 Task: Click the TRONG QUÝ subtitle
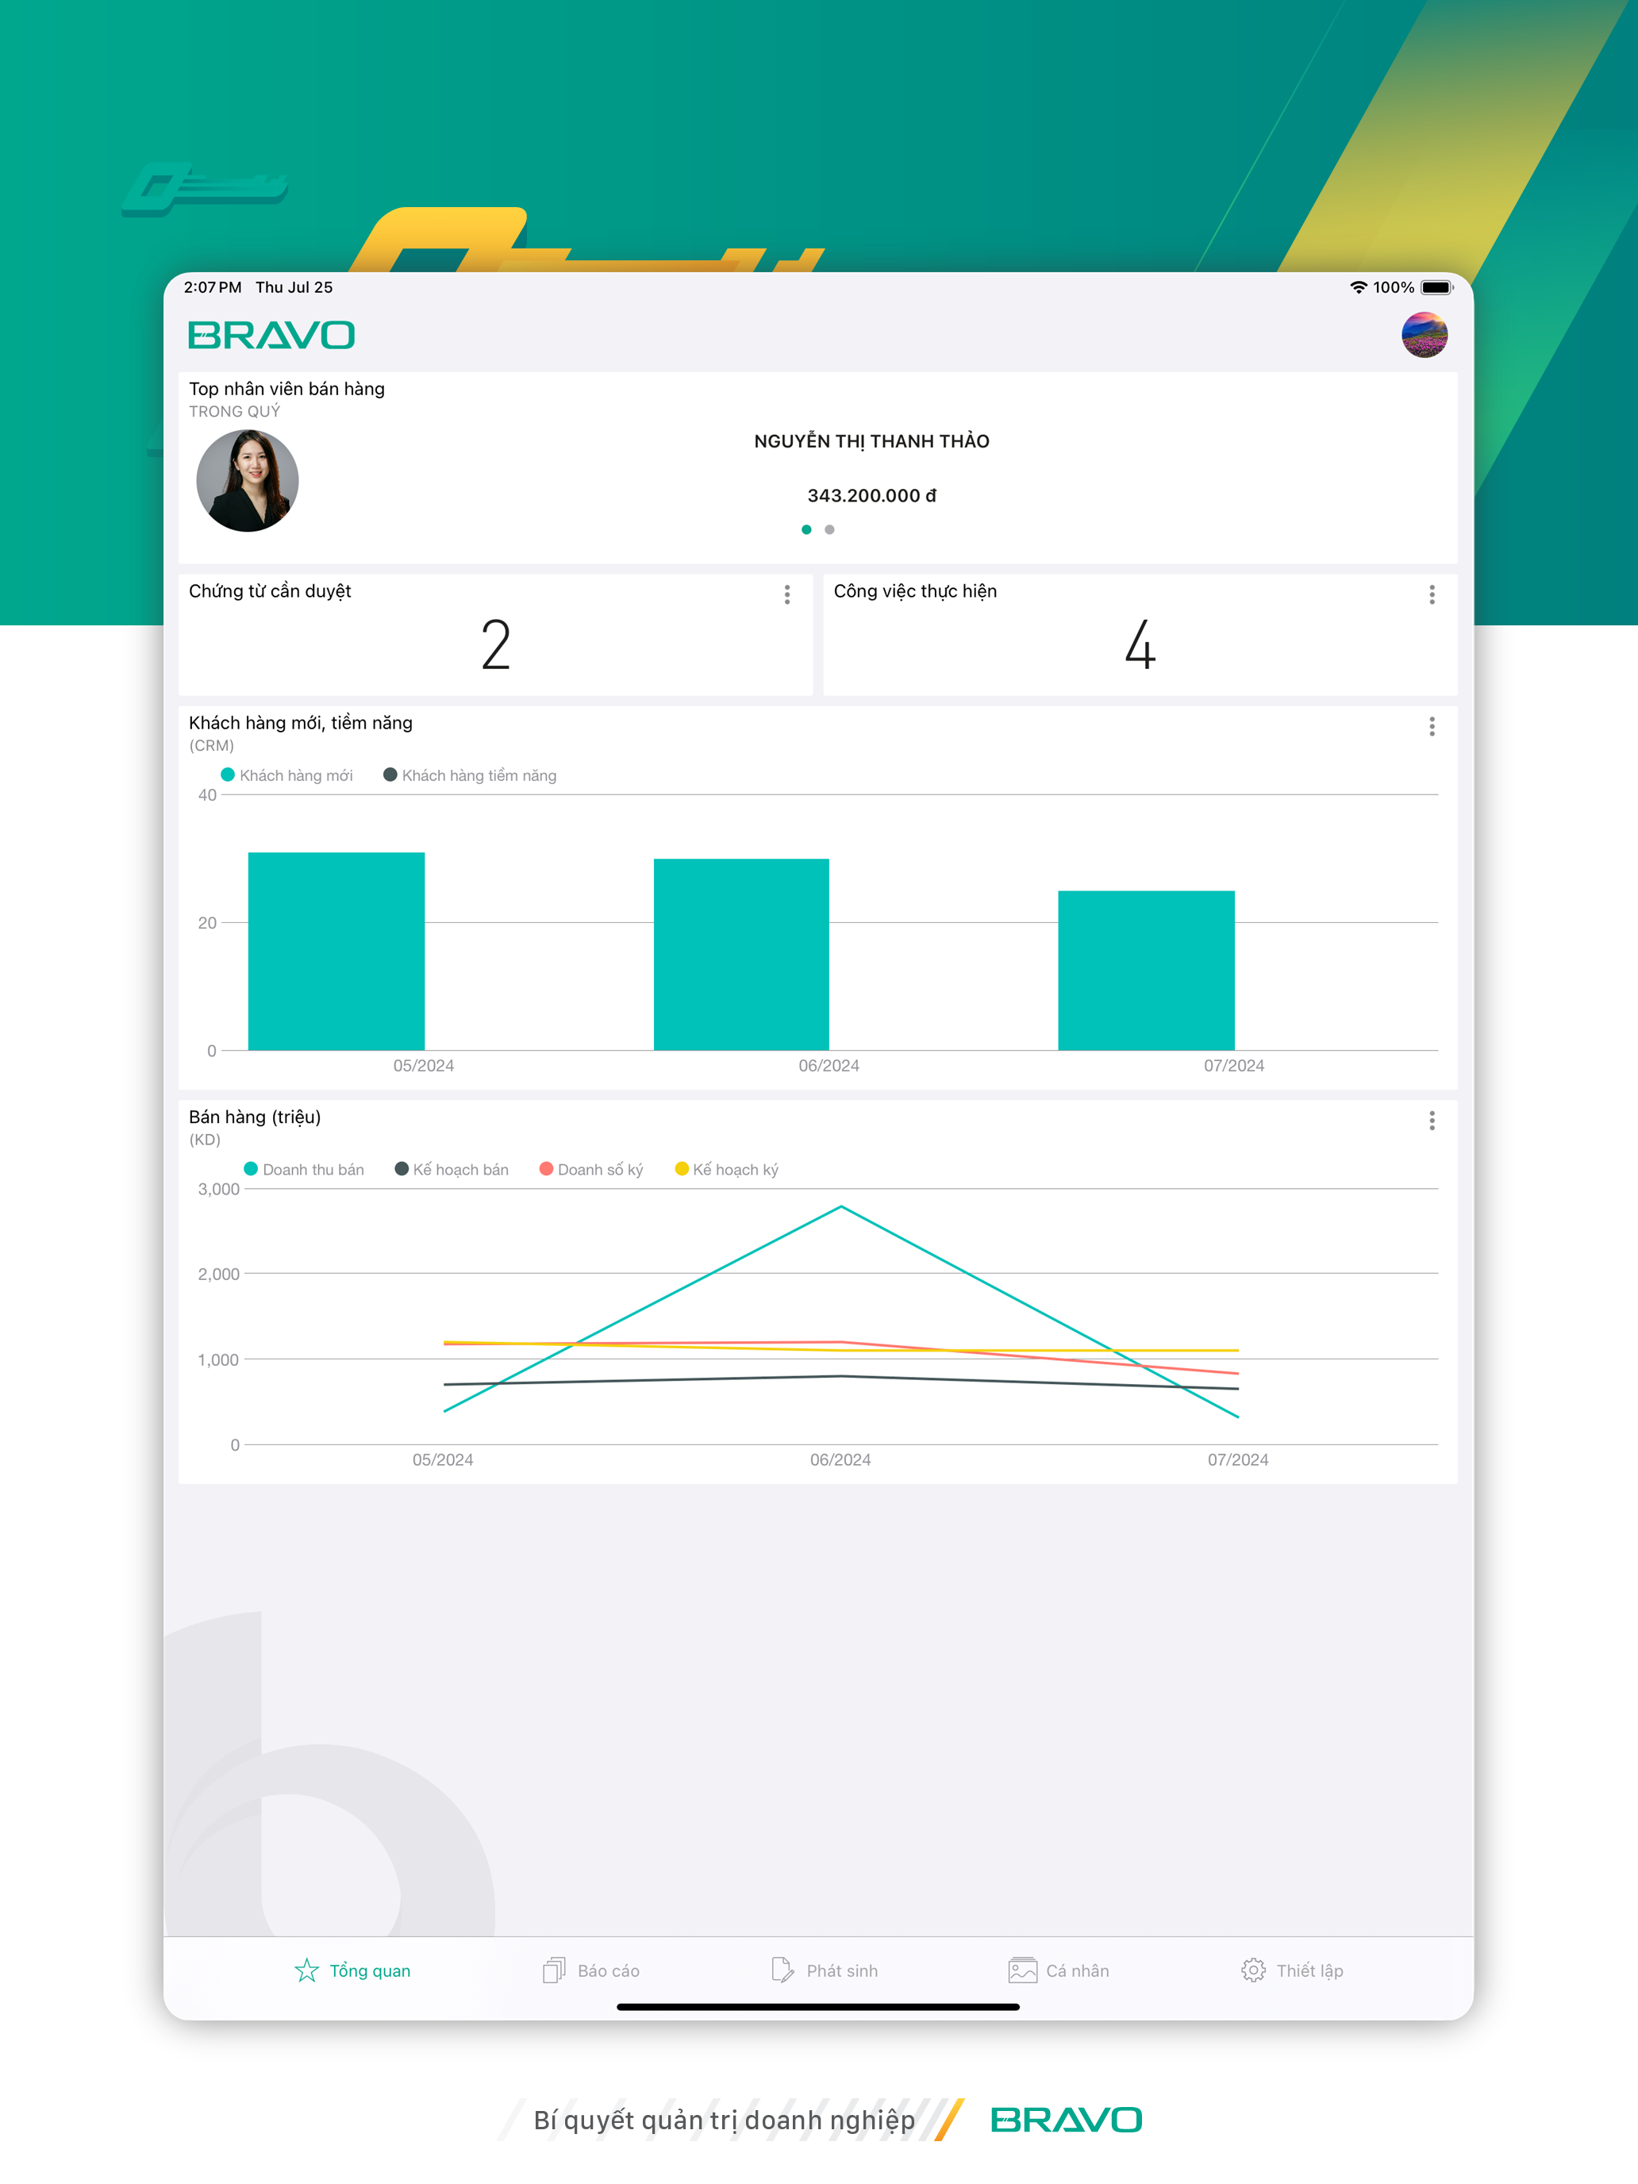tap(235, 412)
